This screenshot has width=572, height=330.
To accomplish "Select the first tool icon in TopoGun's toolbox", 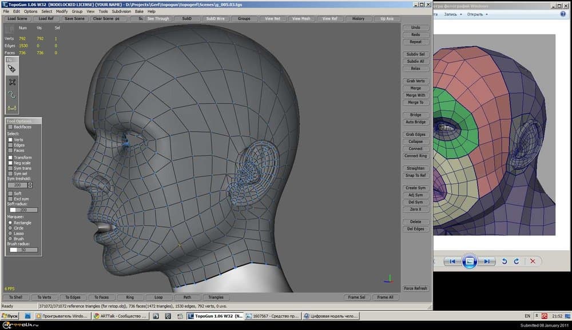I will pos(12,69).
